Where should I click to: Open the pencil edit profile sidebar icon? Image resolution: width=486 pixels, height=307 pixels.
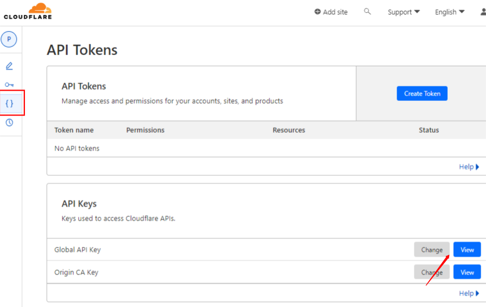click(x=9, y=66)
